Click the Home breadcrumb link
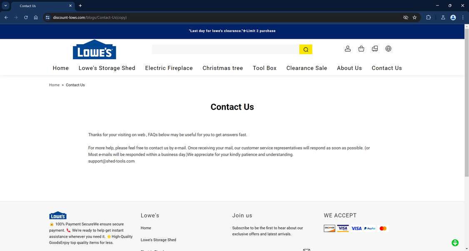This screenshot has width=469, height=251. tap(54, 85)
